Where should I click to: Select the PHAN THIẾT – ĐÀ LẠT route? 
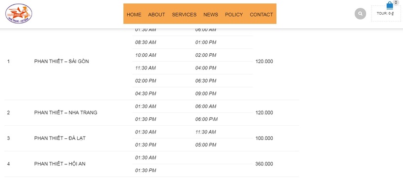60,138
